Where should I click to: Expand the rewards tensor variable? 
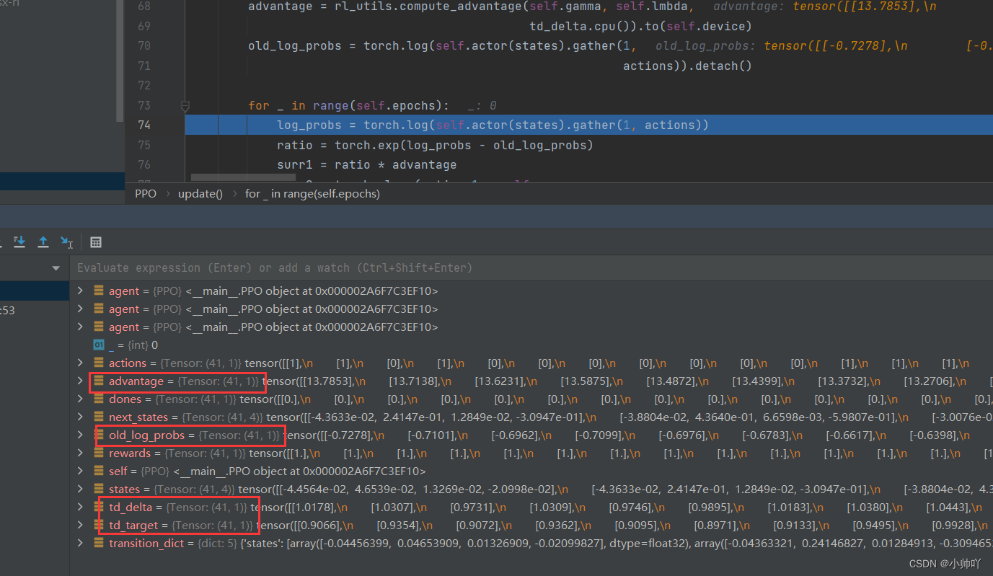(x=81, y=453)
